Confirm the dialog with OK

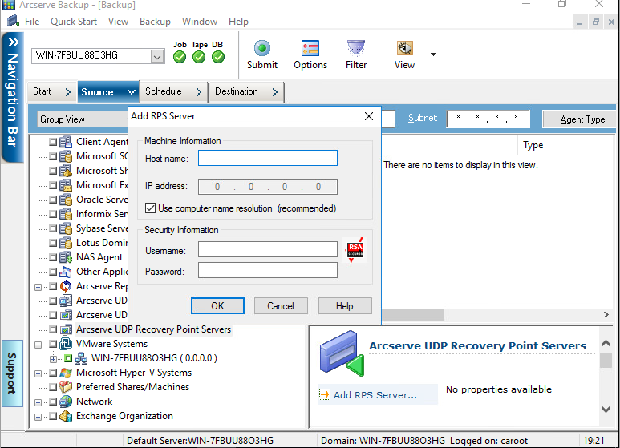(217, 306)
